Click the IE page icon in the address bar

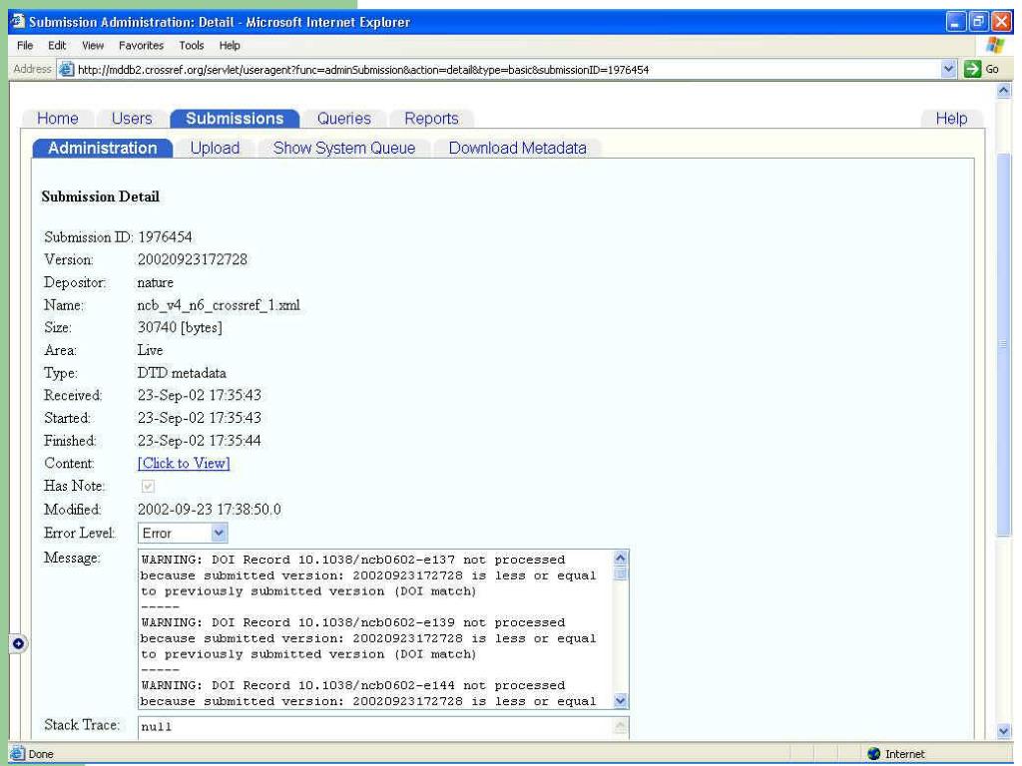coord(66,69)
